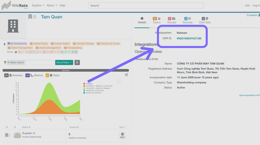Select the 4 Years tab
Viewport: 260px width, 145px height.
[x=53, y=75]
